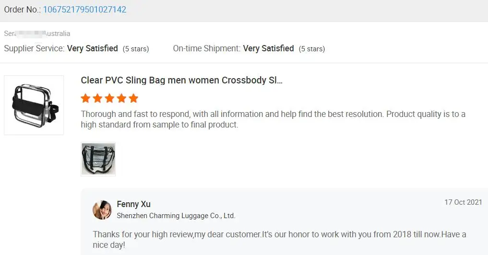Viewport: 488px width, 255px height.
Task: Click the first orange rating star
Action: click(85, 99)
